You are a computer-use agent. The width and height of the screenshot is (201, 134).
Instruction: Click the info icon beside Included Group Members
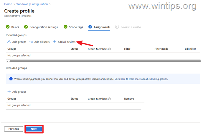(x=109, y=49)
